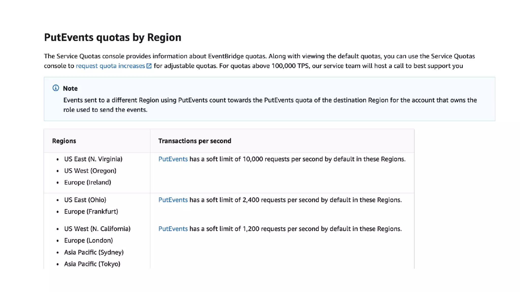520x292 pixels.
Task: Click the Asia Pacific (Sydney) list item
Action: [94, 252]
